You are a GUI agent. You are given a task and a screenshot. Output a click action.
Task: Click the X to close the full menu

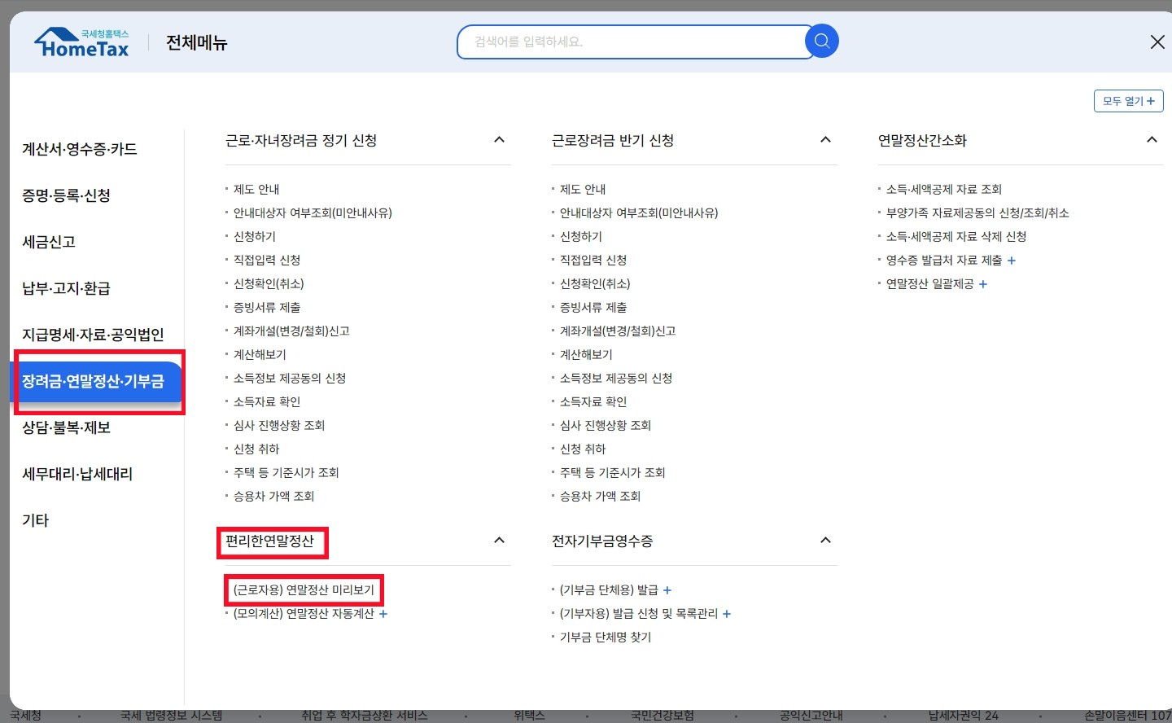click(1157, 42)
